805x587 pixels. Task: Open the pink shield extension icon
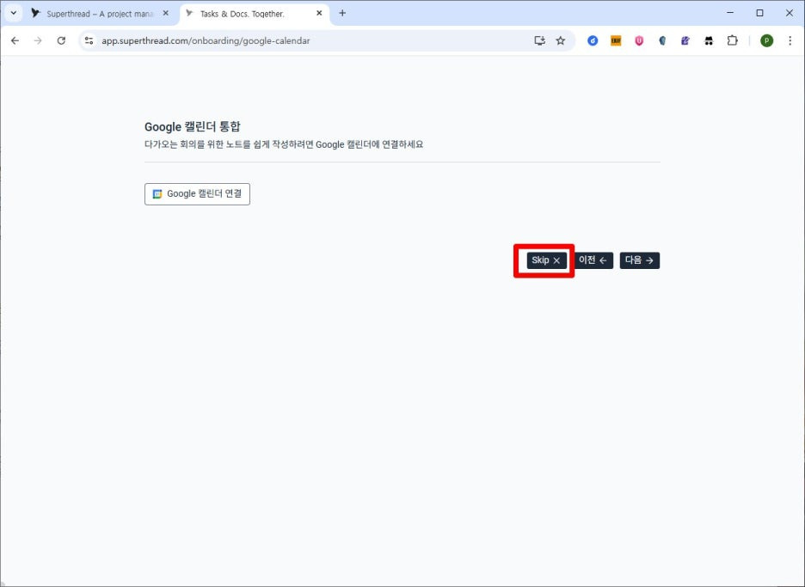pos(639,40)
